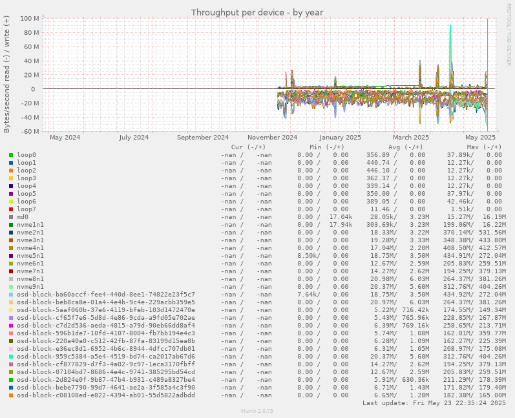Viewport: 515px width, 418px height.
Task: Click osd-block-c08108ed-e822 legend entry
Action: coord(106,395)
